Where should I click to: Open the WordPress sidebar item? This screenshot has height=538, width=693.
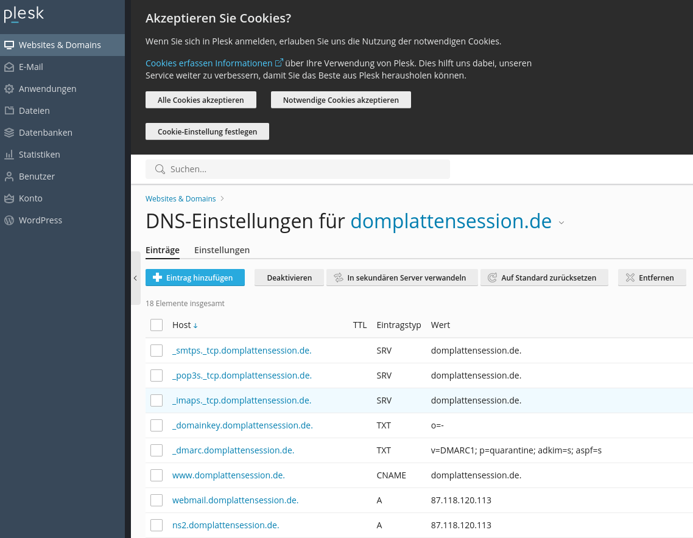tap(40, 220)
